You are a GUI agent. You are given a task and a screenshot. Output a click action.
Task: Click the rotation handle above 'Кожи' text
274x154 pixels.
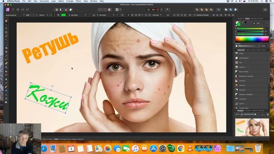click(x=52, y=86)
